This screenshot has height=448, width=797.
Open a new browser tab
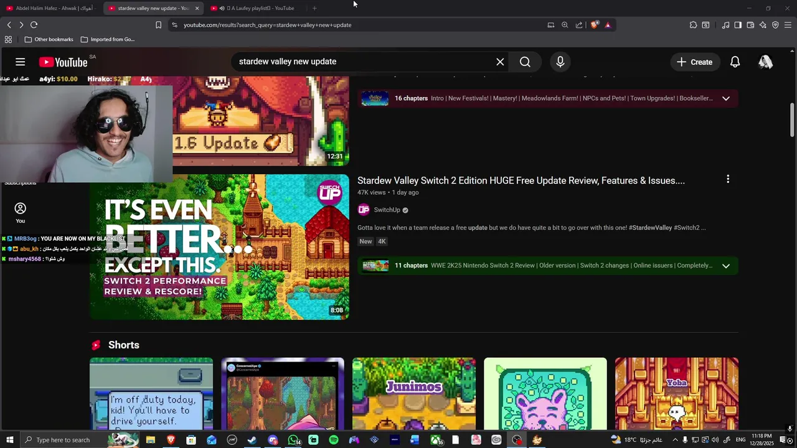[x=314, y=8]
